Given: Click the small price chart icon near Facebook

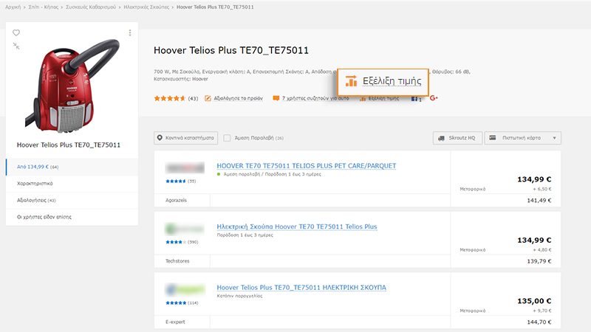Looking at the screenshot, I should (x=363, y=99).
